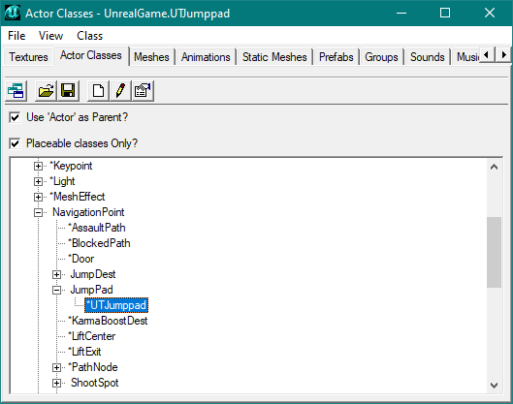Viewport: 513px width, 404px height.
Task: Collapse the NavigationPoint tree node
Action: click(38, 213)
